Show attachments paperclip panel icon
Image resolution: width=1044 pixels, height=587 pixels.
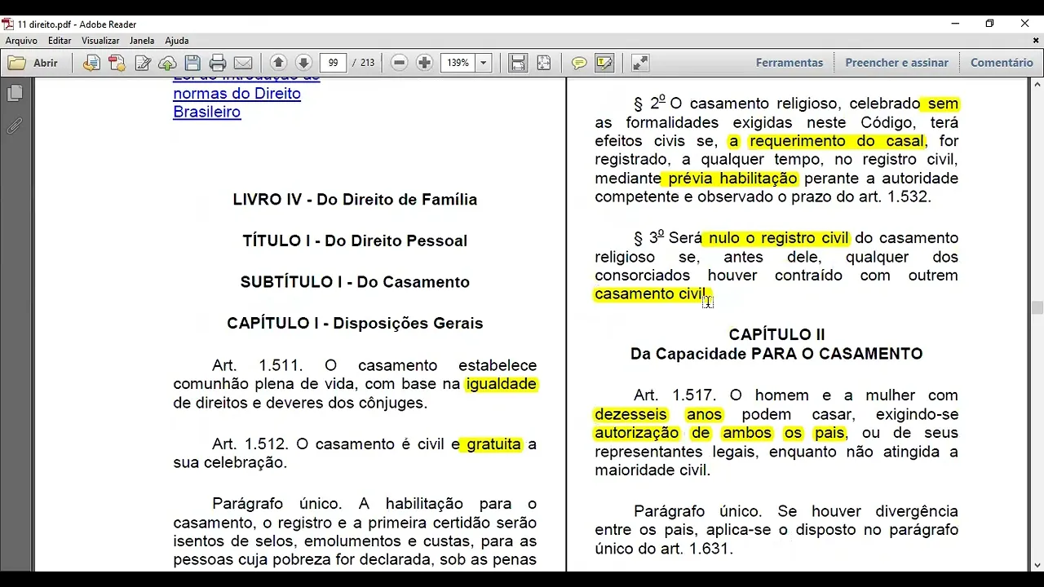point(15,126)
